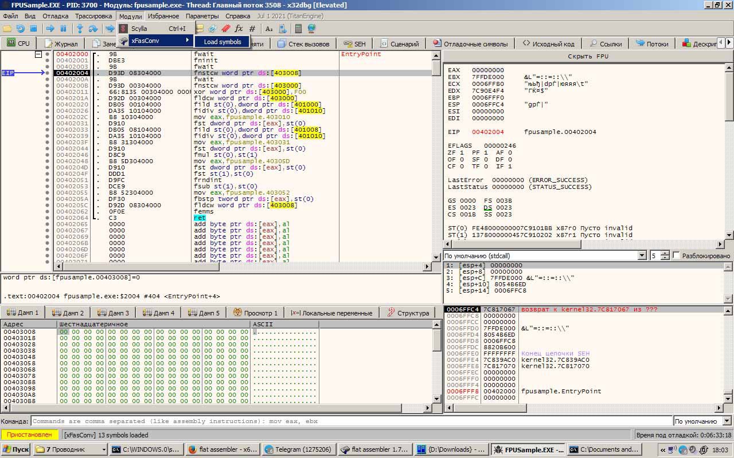Open the Параметры menu
734x458 pixels.
[202, 16]
